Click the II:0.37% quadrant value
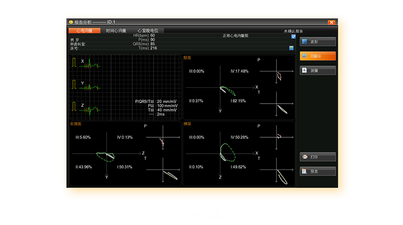The height and width of the screenshot is (225, 403). pos(196,101)
